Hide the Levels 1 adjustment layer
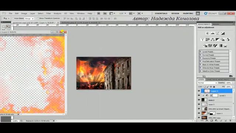The height and width of the screenshot is (133, 236). click(x=199, y=95)
